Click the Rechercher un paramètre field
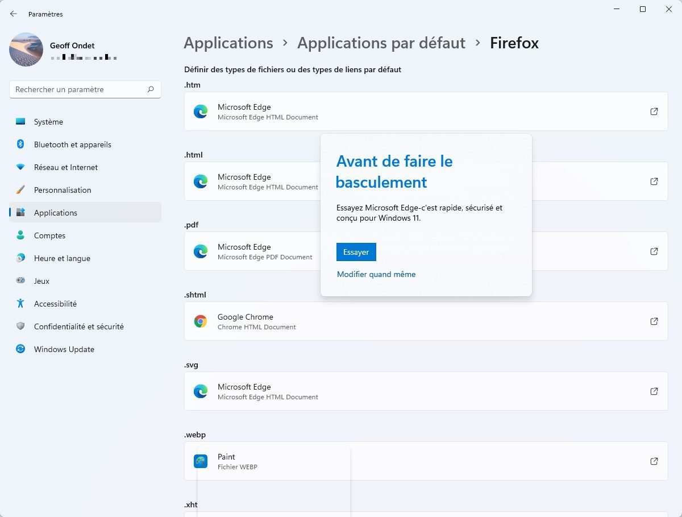This screenshot has width=682, height=517. click(85, 89)
